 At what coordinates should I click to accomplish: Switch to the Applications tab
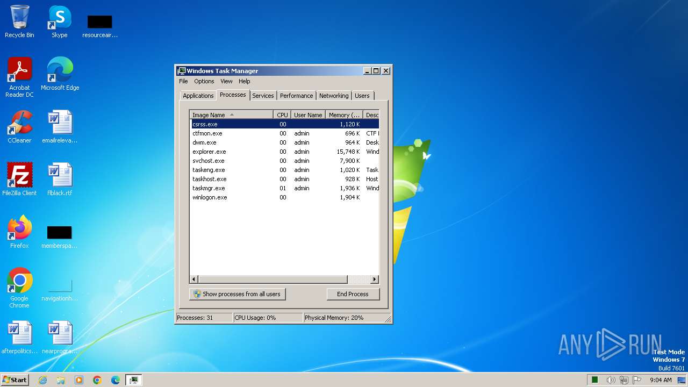(x=198, y=96)
